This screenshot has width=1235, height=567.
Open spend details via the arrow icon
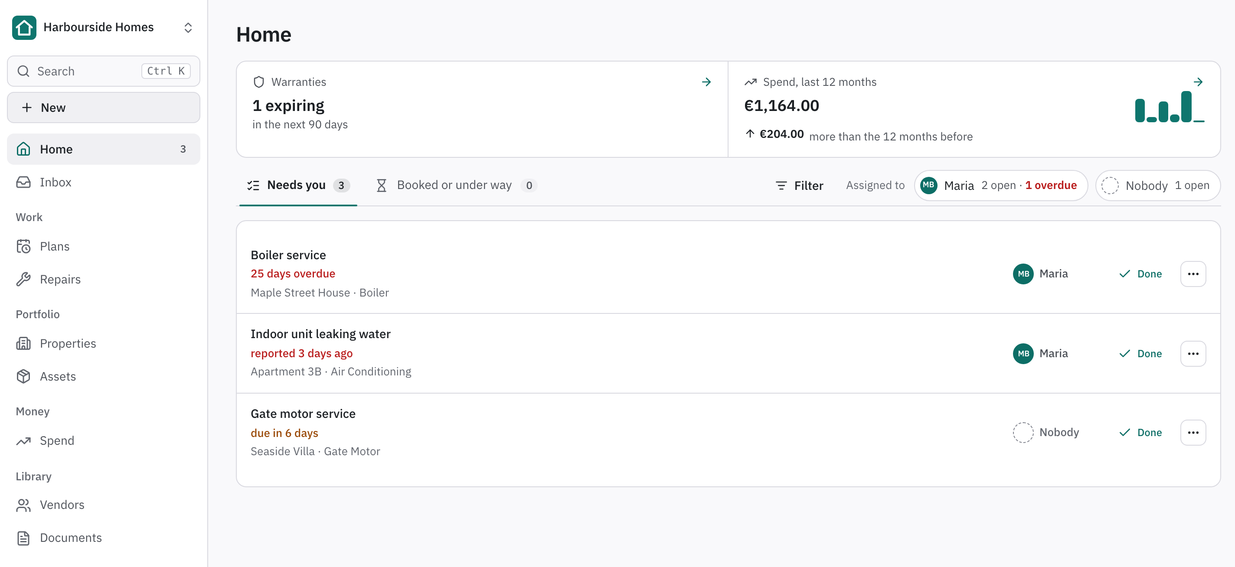1198,82
